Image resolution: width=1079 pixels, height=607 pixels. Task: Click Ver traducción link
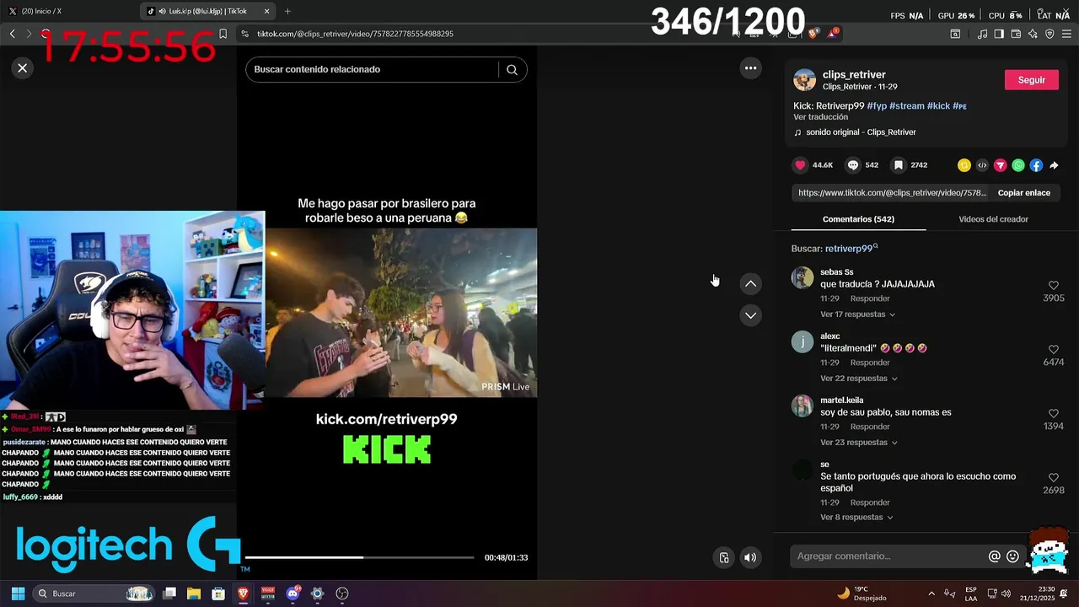(x=820, y=117)
